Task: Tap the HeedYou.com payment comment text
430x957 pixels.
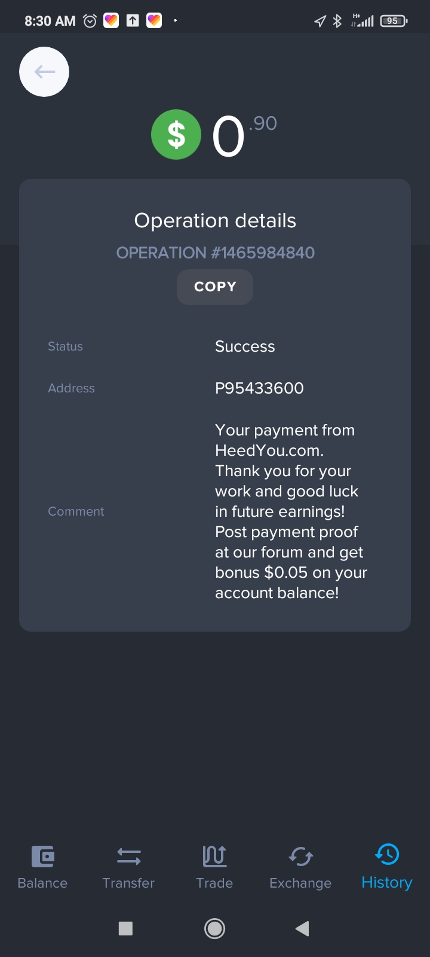Action: [291, 511]
